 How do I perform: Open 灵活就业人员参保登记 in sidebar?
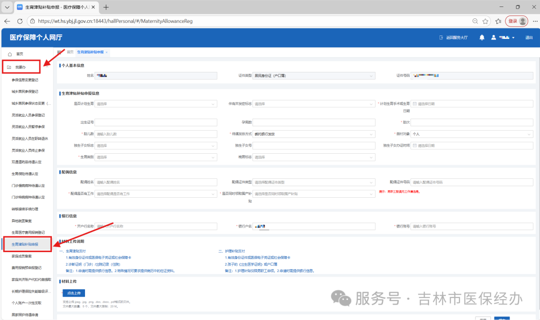pos(28,115)
